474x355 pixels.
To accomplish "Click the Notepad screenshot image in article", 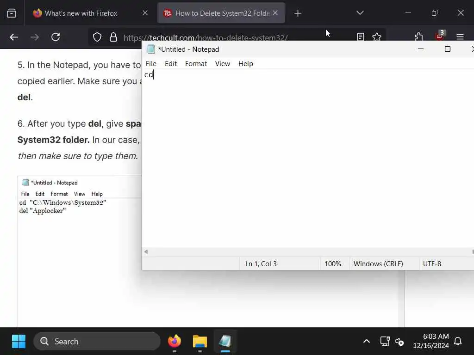I will [80, 251].
